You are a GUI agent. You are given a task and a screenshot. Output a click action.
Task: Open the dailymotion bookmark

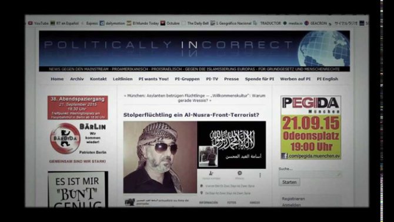coord(112,23)
